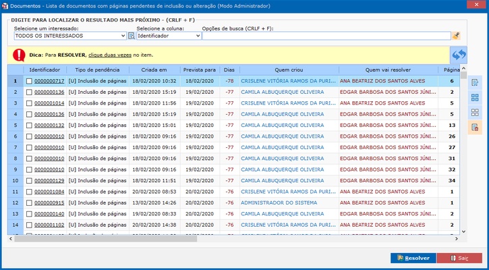Select the checkbox for item 0000000132
Image resolution: width=489 pixels, height=270 pixels.
click(x=29, y=126)
